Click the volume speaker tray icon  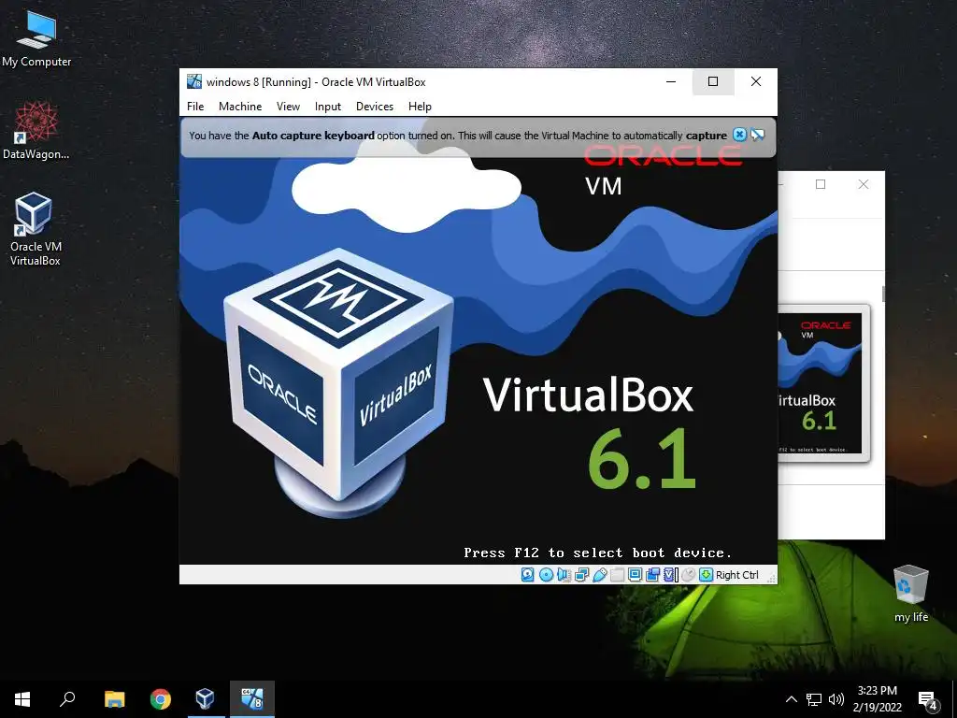coord(836,699)
